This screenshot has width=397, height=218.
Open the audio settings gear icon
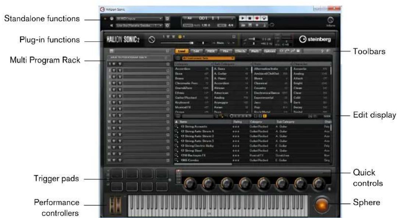pos(167,25)
